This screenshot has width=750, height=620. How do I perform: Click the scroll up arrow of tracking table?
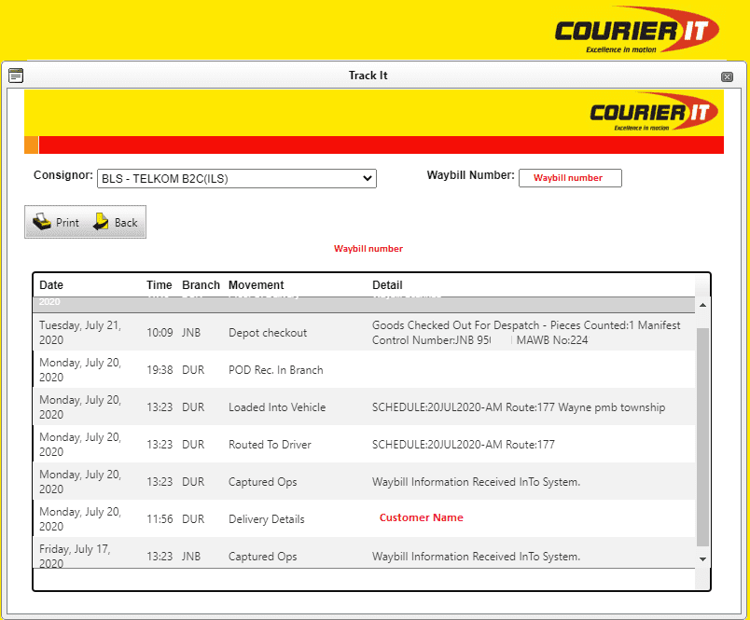(x=702, y=305)
